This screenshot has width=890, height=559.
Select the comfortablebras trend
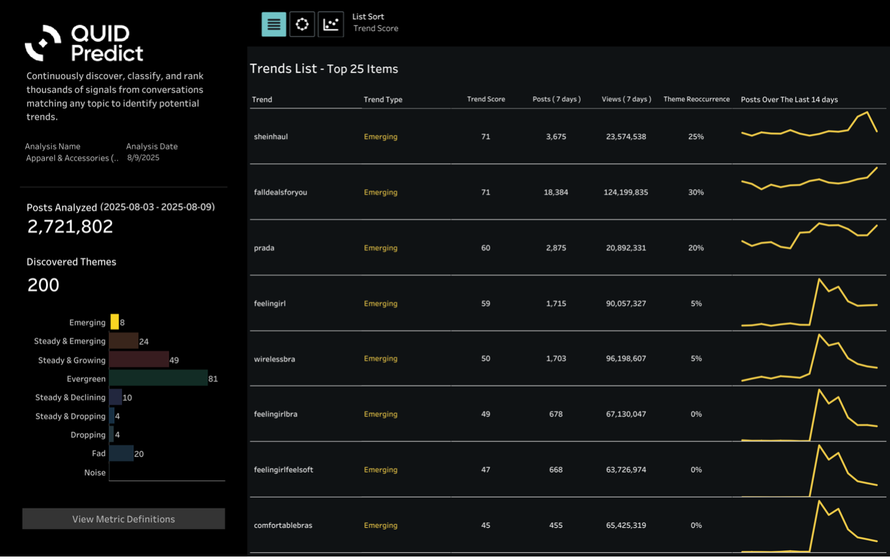tap(283, 525)
